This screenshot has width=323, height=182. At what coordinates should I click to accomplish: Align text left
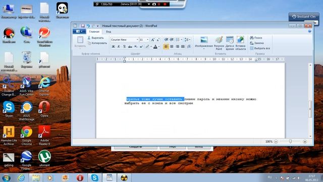pos(166,47)
